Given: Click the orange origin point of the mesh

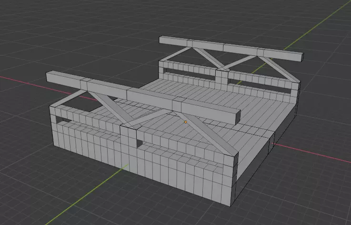Looking at the screenshot, I should click(x=186, y=122).
